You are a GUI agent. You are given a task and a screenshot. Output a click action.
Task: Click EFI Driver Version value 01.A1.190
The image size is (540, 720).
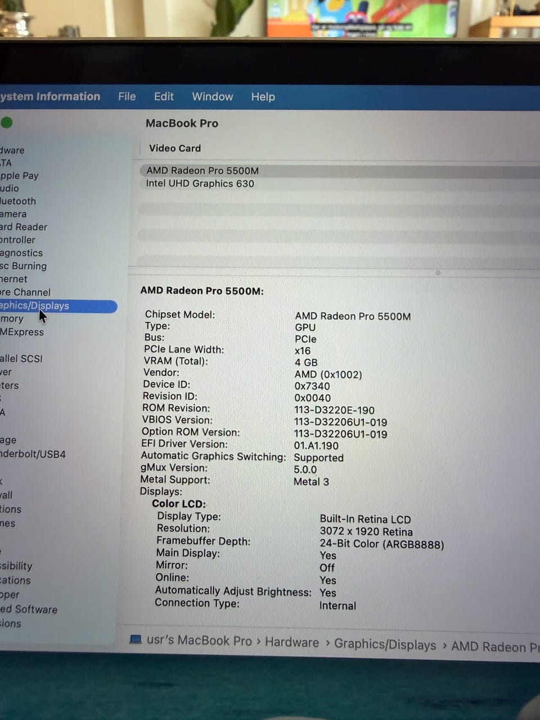316,445
